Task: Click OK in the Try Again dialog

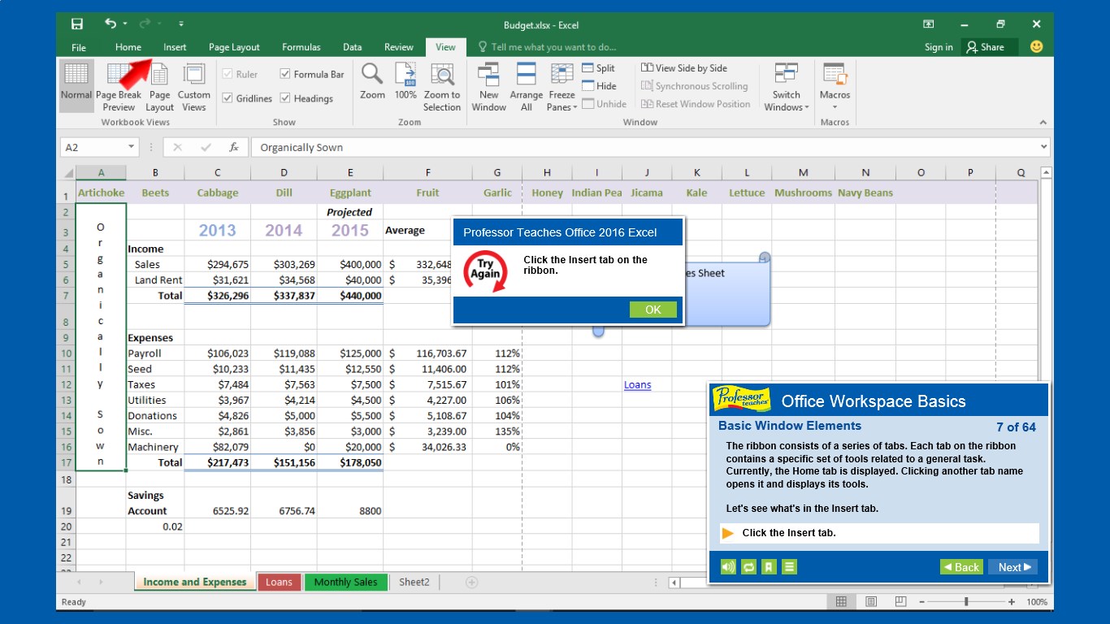Action: click(x=653, y=310)
